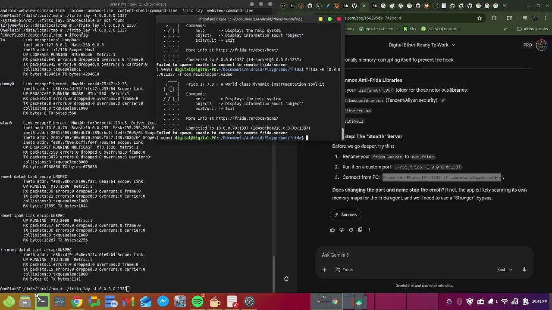This screenshot has height=310, width=552.
Task: Click the thumbs down icon under Gemini response
Action: (342, 230)
